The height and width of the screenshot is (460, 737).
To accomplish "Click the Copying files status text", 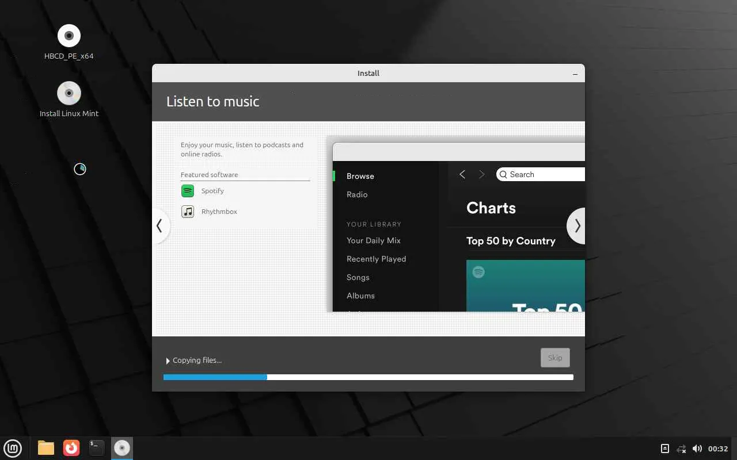I will point(197,361).
